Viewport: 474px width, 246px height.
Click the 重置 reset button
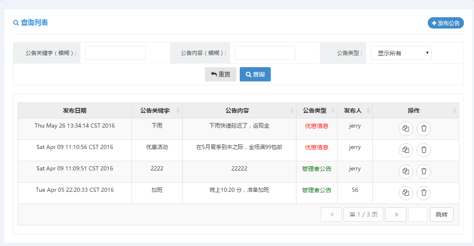click(x=220, y=74)
